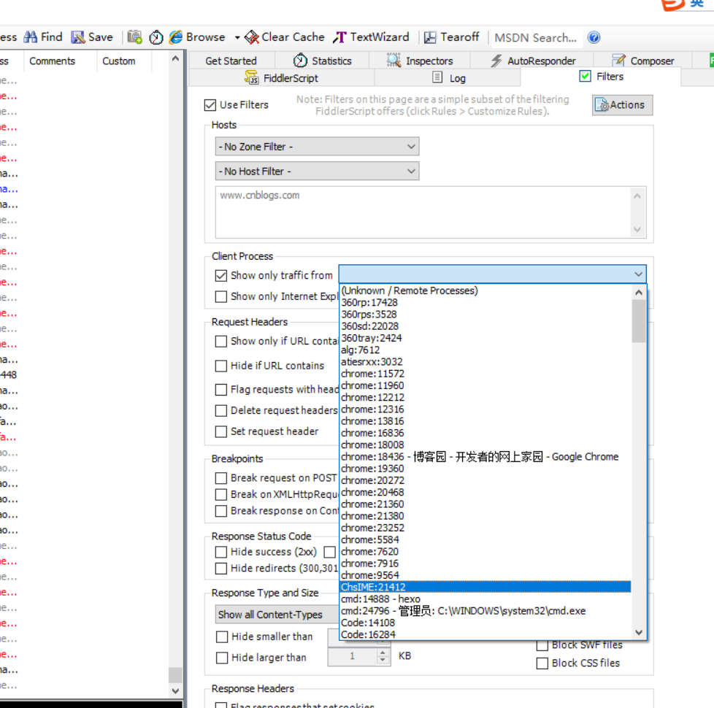
Task: Click the Browse Internet Explorer icon
Action: (x=176, y=37)
